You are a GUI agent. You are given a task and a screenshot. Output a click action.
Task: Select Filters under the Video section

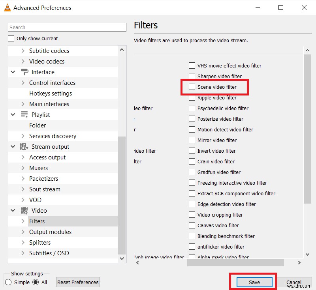coord(37,221)
